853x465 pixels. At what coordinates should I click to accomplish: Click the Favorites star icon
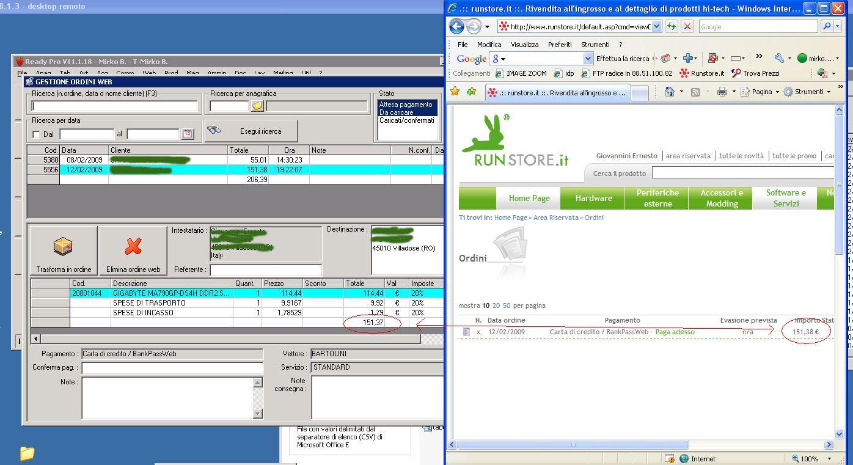(455, 92)
